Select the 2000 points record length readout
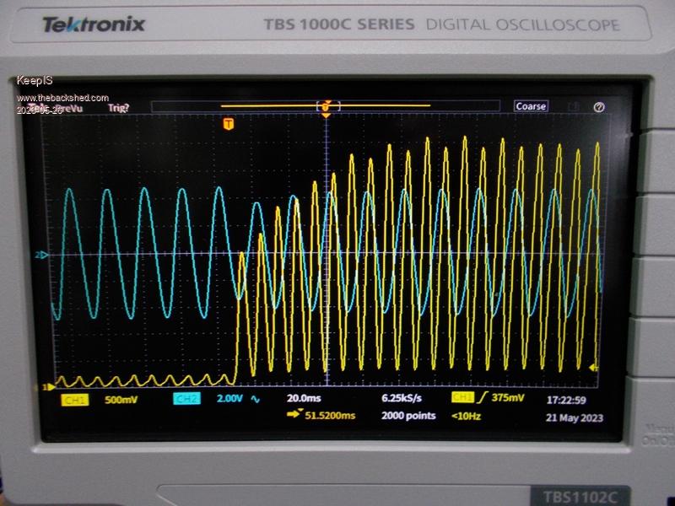This screenshot has height=506, width=675. [x=408, y=416]
